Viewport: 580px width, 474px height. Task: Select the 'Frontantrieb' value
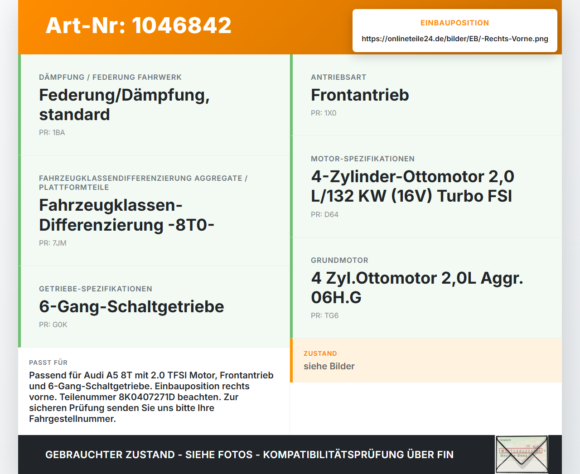pyautogui.click(x=360, y=95)
